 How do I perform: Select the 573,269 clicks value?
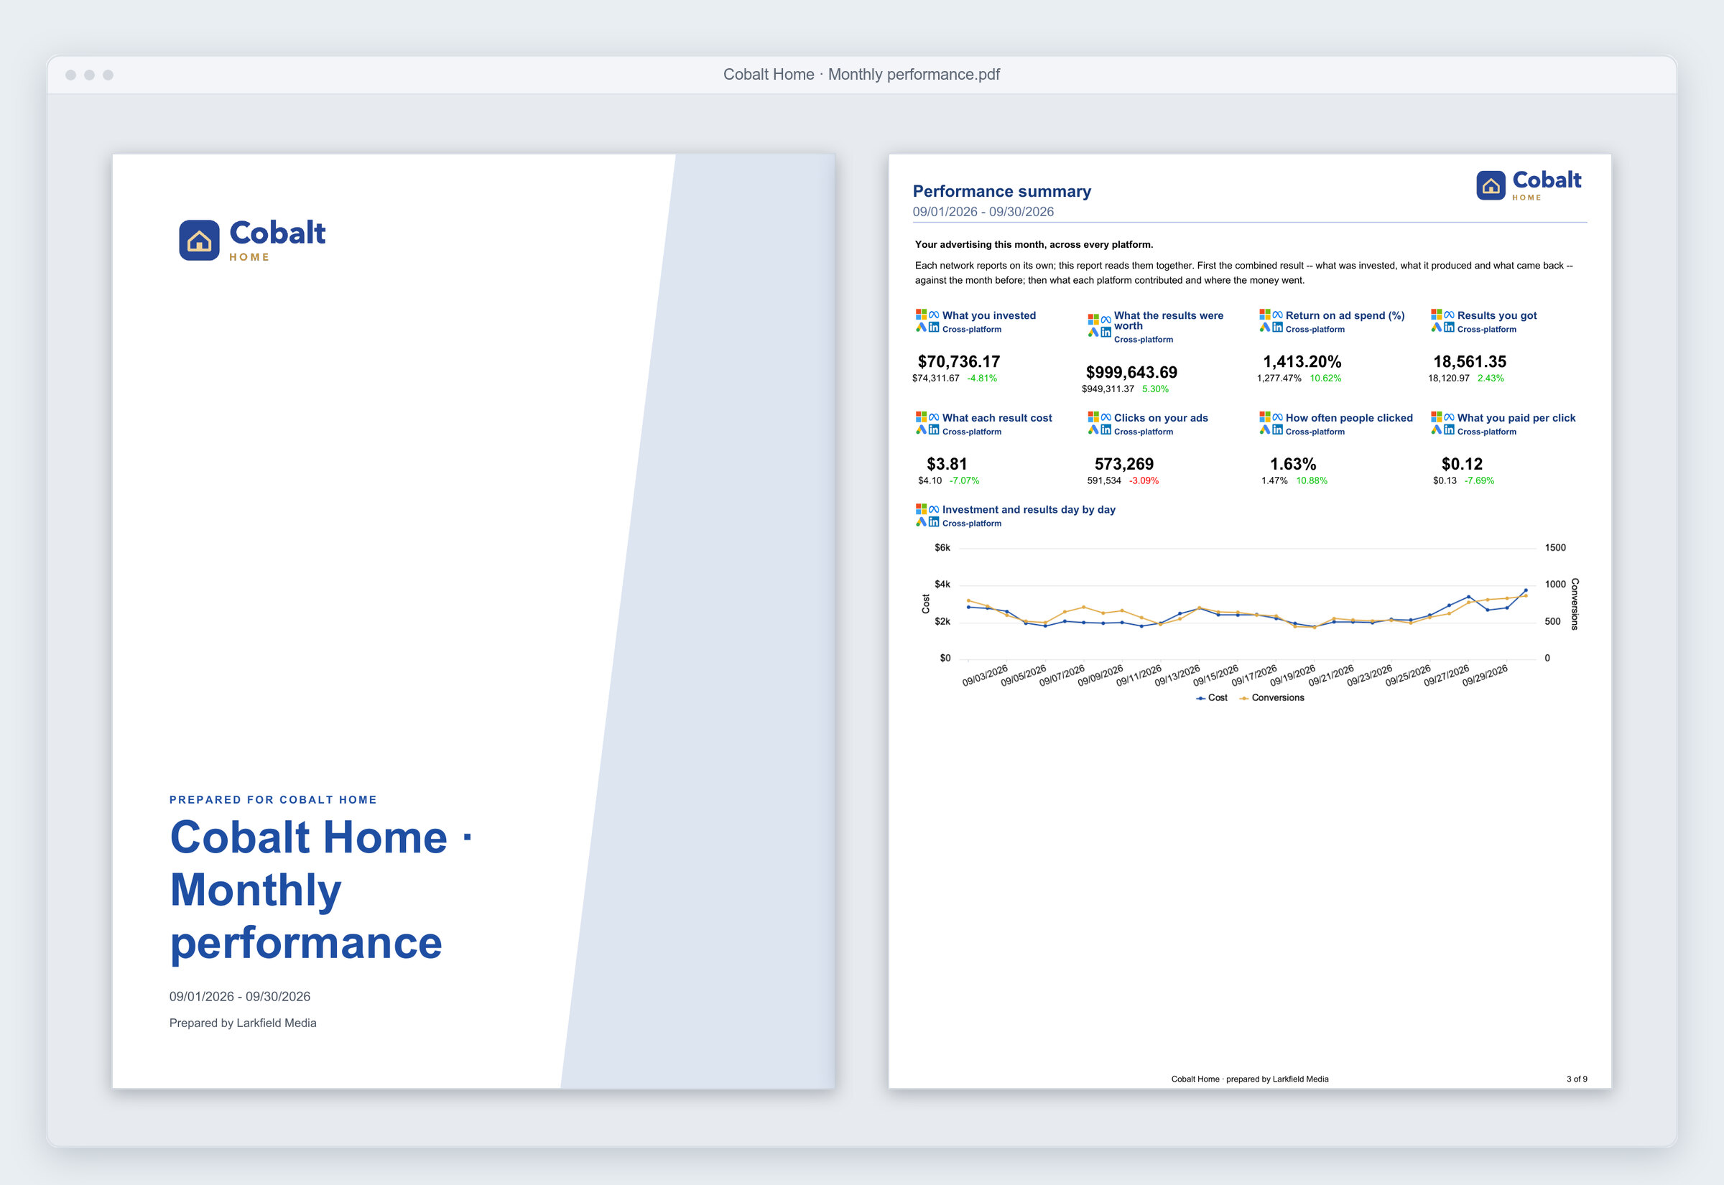pyautogui.click(x=1124, y=464)
